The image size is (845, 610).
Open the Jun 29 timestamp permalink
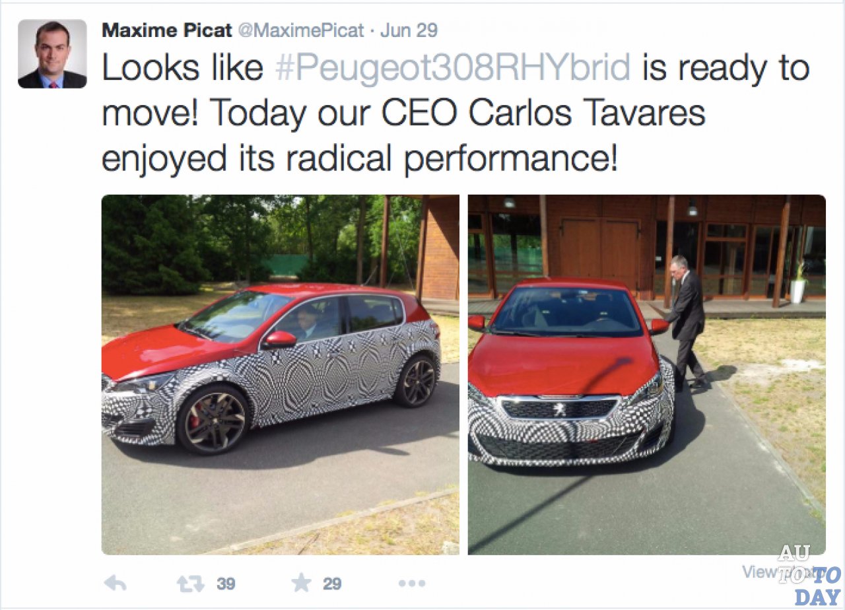click(x=409, y=30)
